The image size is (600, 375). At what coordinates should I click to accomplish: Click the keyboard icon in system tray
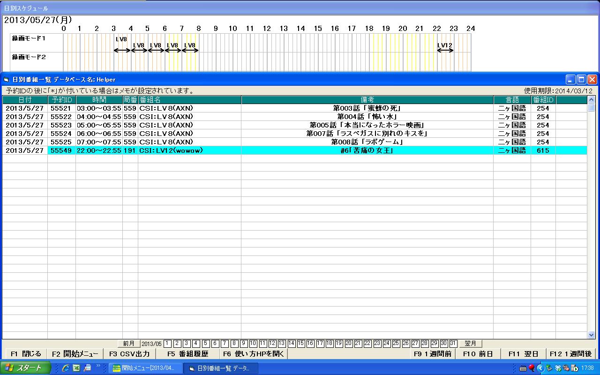click(523, 368)
